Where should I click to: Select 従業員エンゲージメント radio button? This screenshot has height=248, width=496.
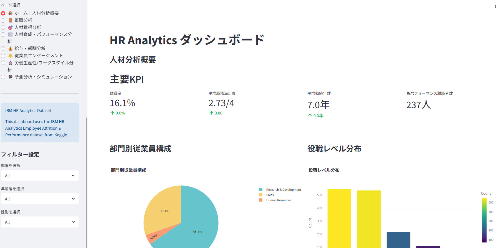click(3, 56)
